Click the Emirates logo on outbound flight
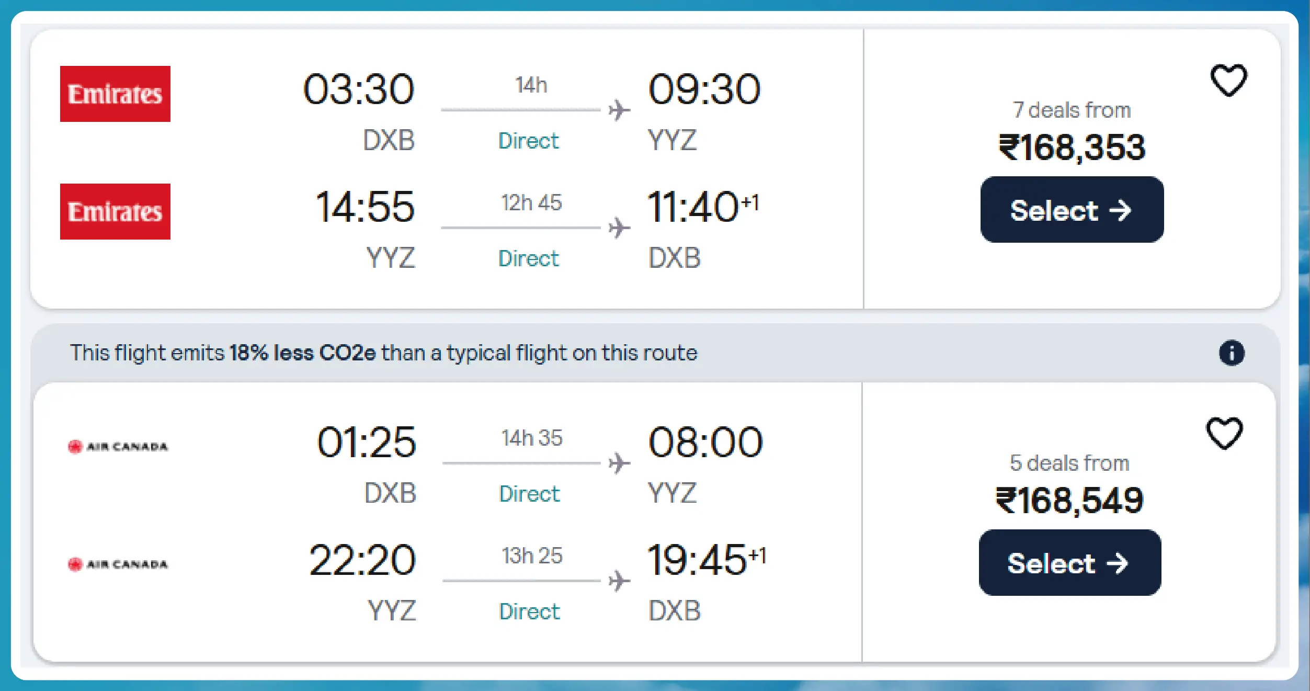Screen dimensions: 1310x691 coord(115,94)
